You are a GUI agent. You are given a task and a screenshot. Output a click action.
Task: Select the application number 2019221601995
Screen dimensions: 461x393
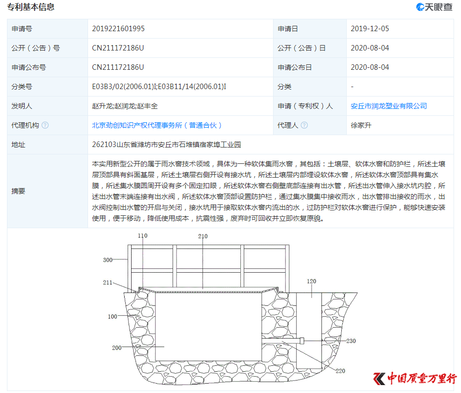click(118, 29)
